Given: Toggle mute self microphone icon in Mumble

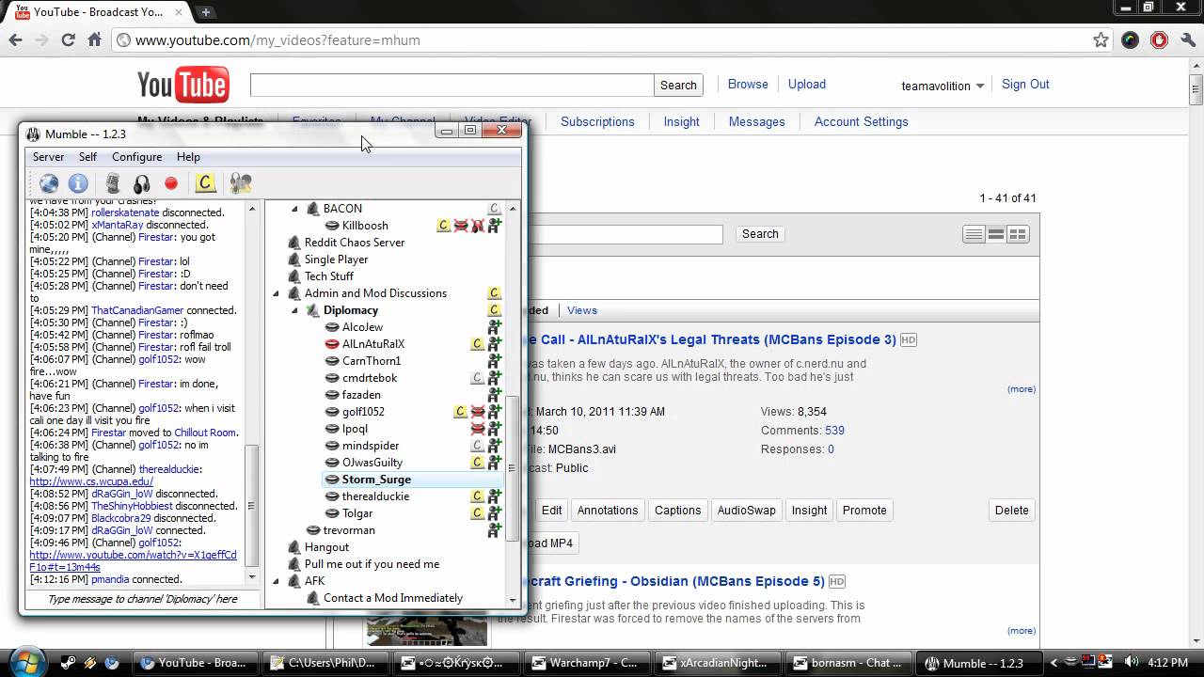Looking at the screenshot, I should pos(113,183).
